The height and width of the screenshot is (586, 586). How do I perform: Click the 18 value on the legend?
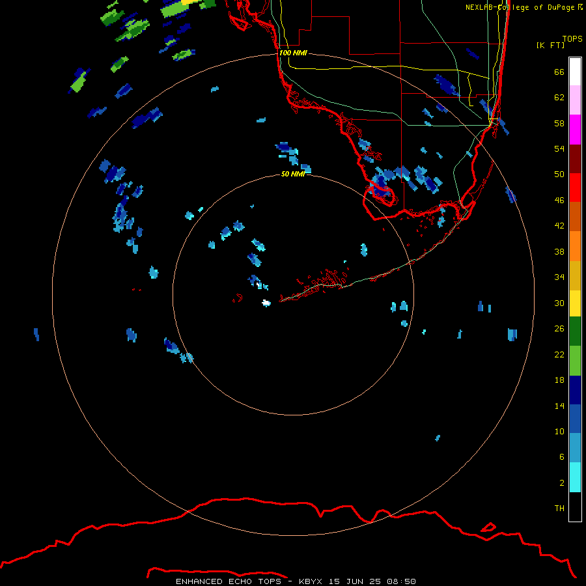pos(559,380)
